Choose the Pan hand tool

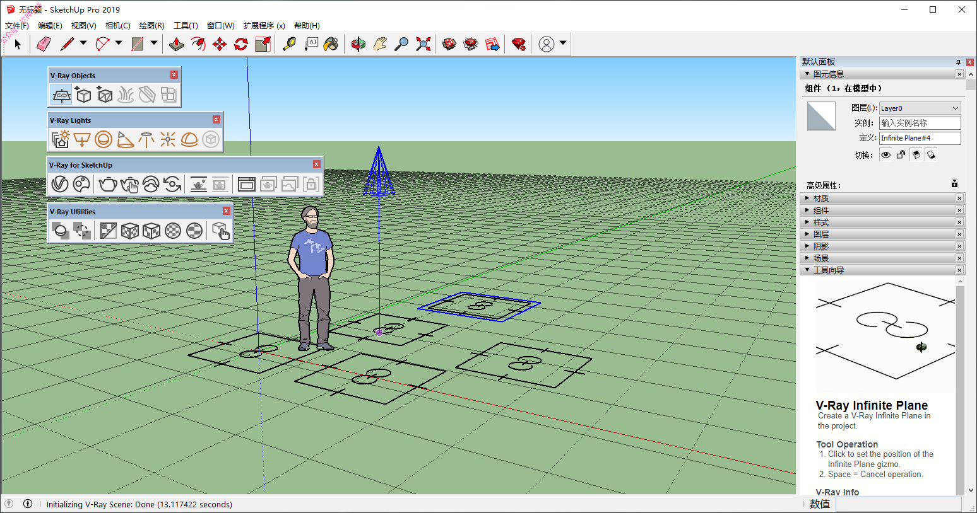pyautogui.click(x=380, y=44)
